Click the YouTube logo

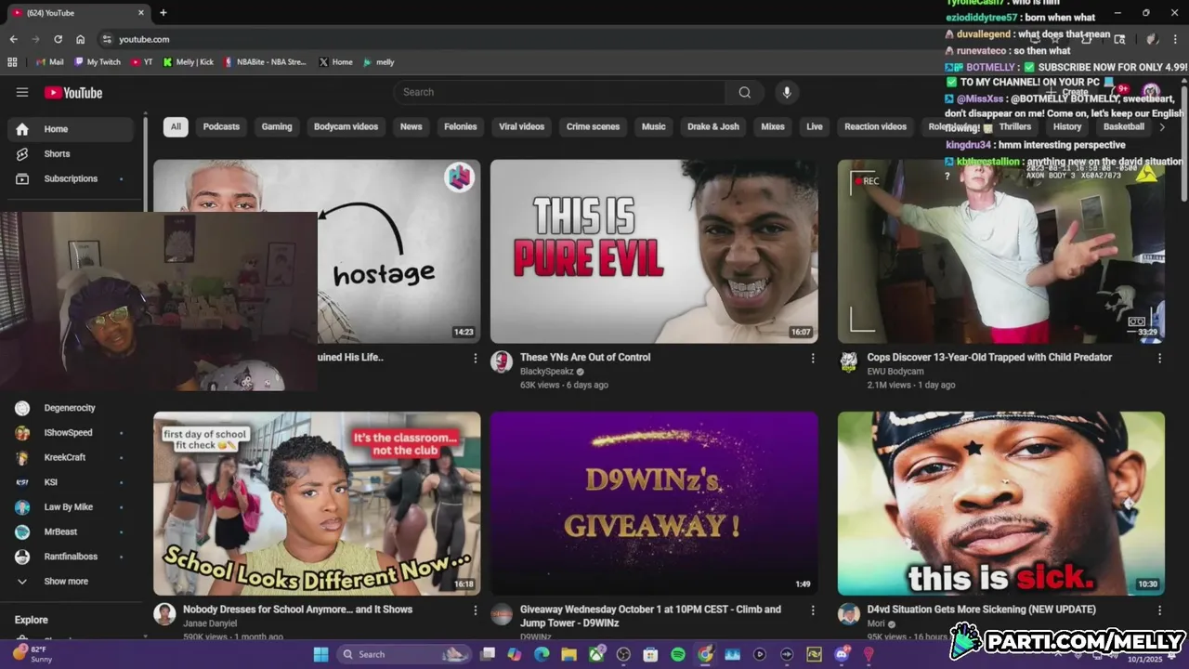(x=73, y=92)
